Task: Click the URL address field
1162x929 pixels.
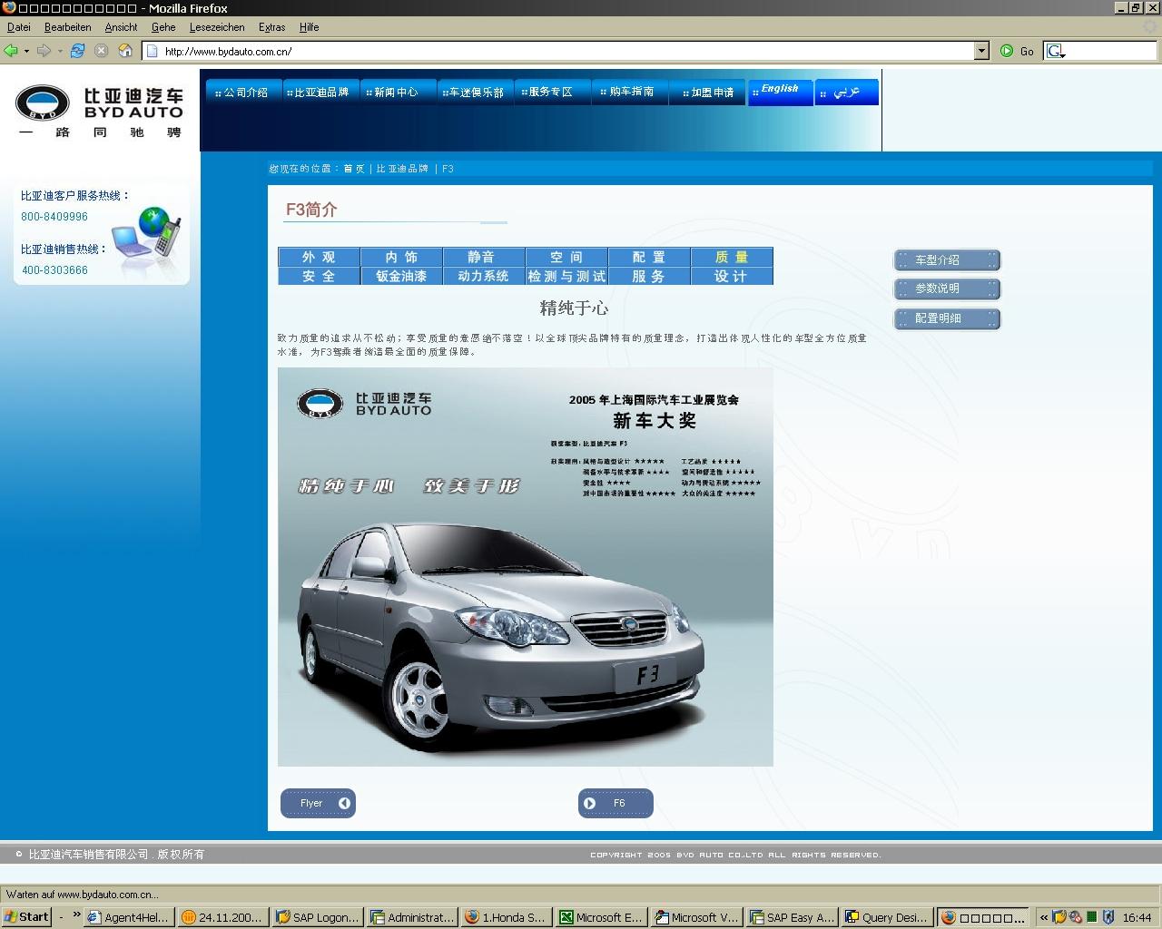Action: coord(563,51)
